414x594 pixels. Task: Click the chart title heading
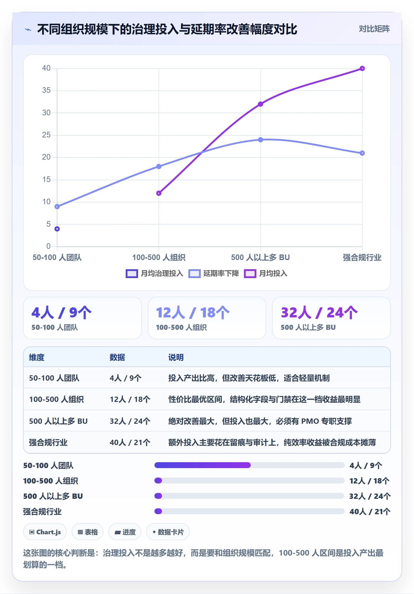coord(167,29)
